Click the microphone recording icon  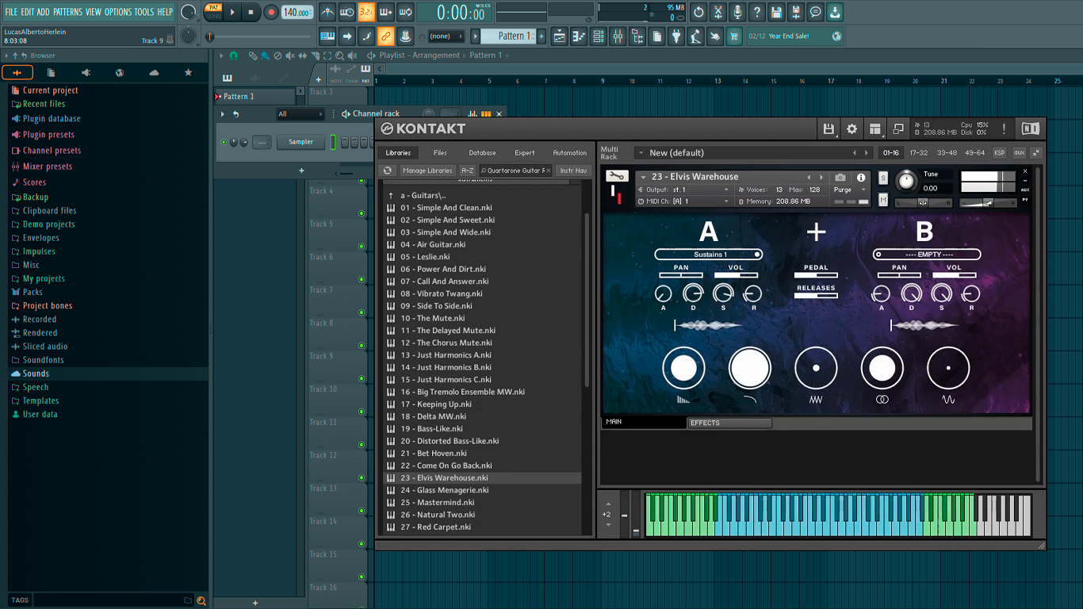(737, 12)
